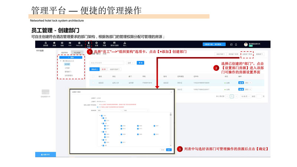
Task: Open 更多 dropdown in the first employee row
Action: [248, 83]
